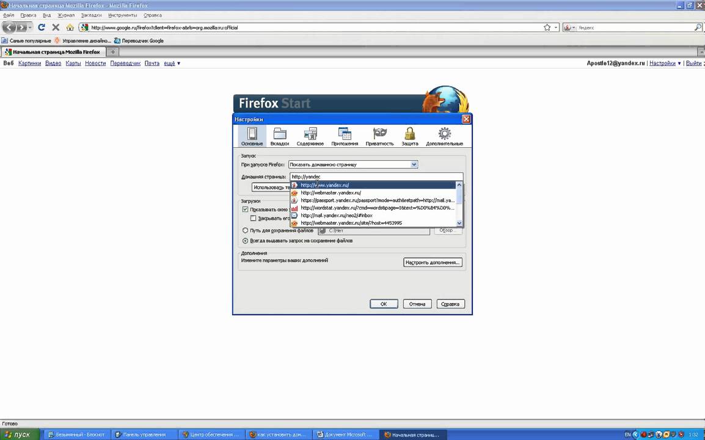
Task: Click the Выйти link
Action: (693, 64)
